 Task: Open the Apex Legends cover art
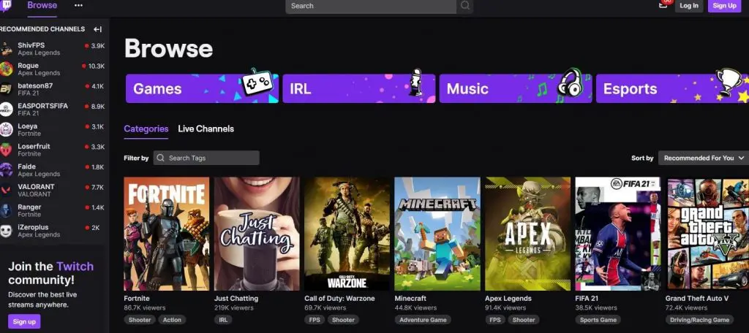528,234
